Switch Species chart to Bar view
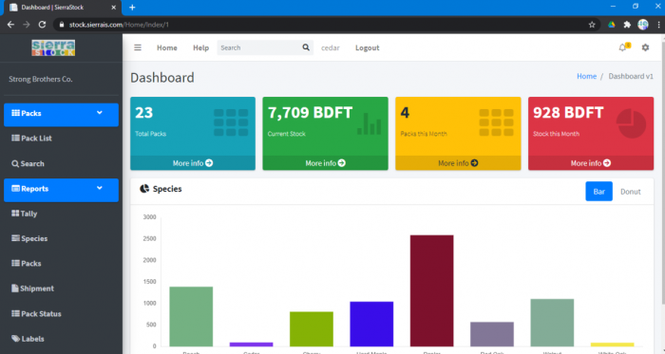Image resolution: width=665 pixels, height=354 pixels. point(598,192)
